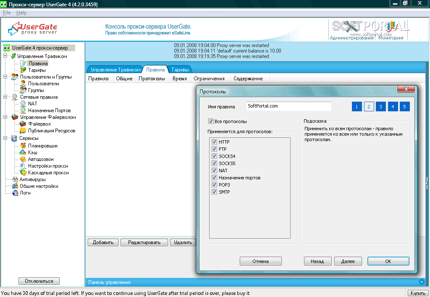The image size is (430, 297).
Task: Click the Имя правила input field
Action: [289, 106]
